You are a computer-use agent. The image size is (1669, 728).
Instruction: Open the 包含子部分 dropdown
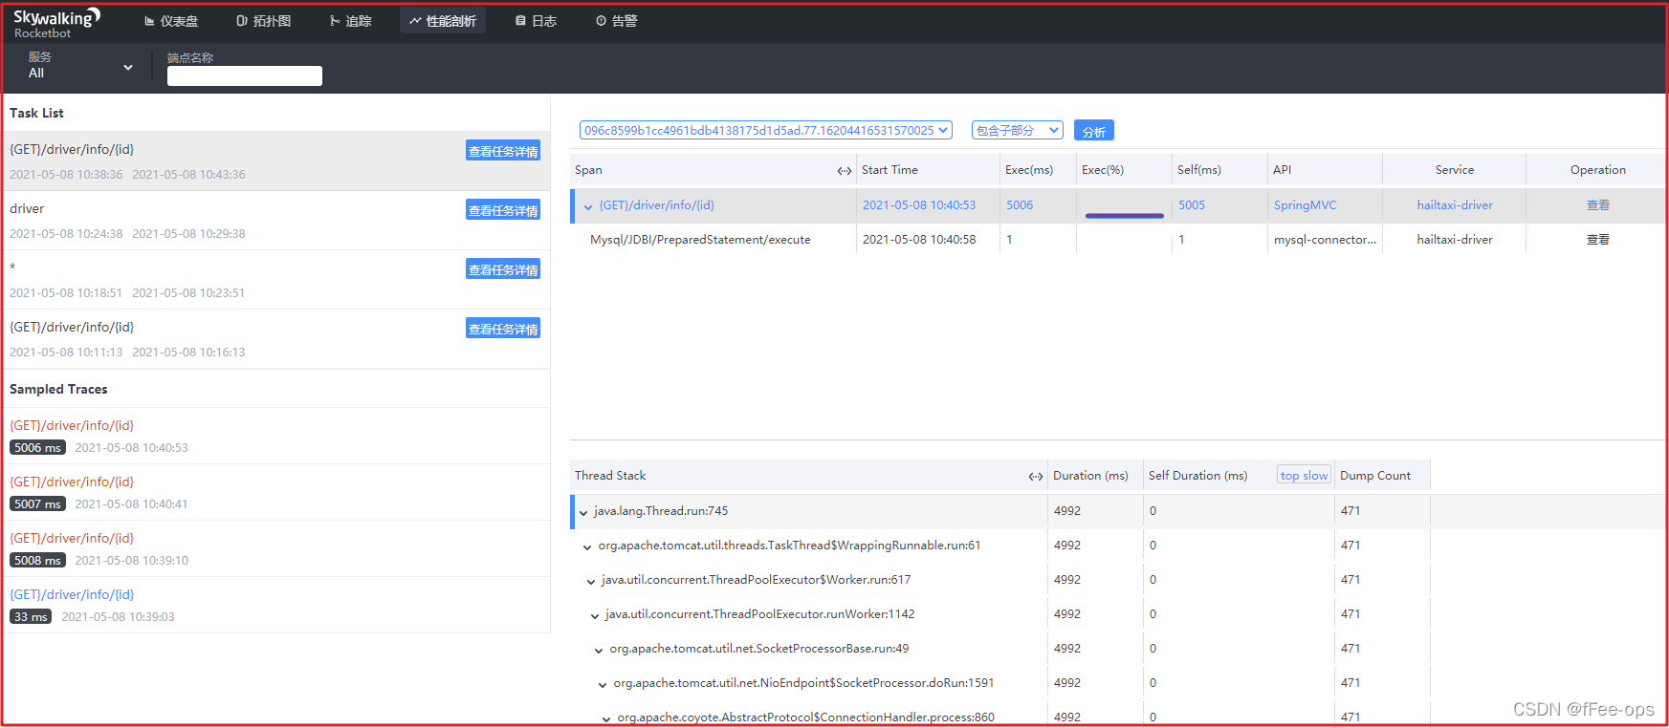1018,130
